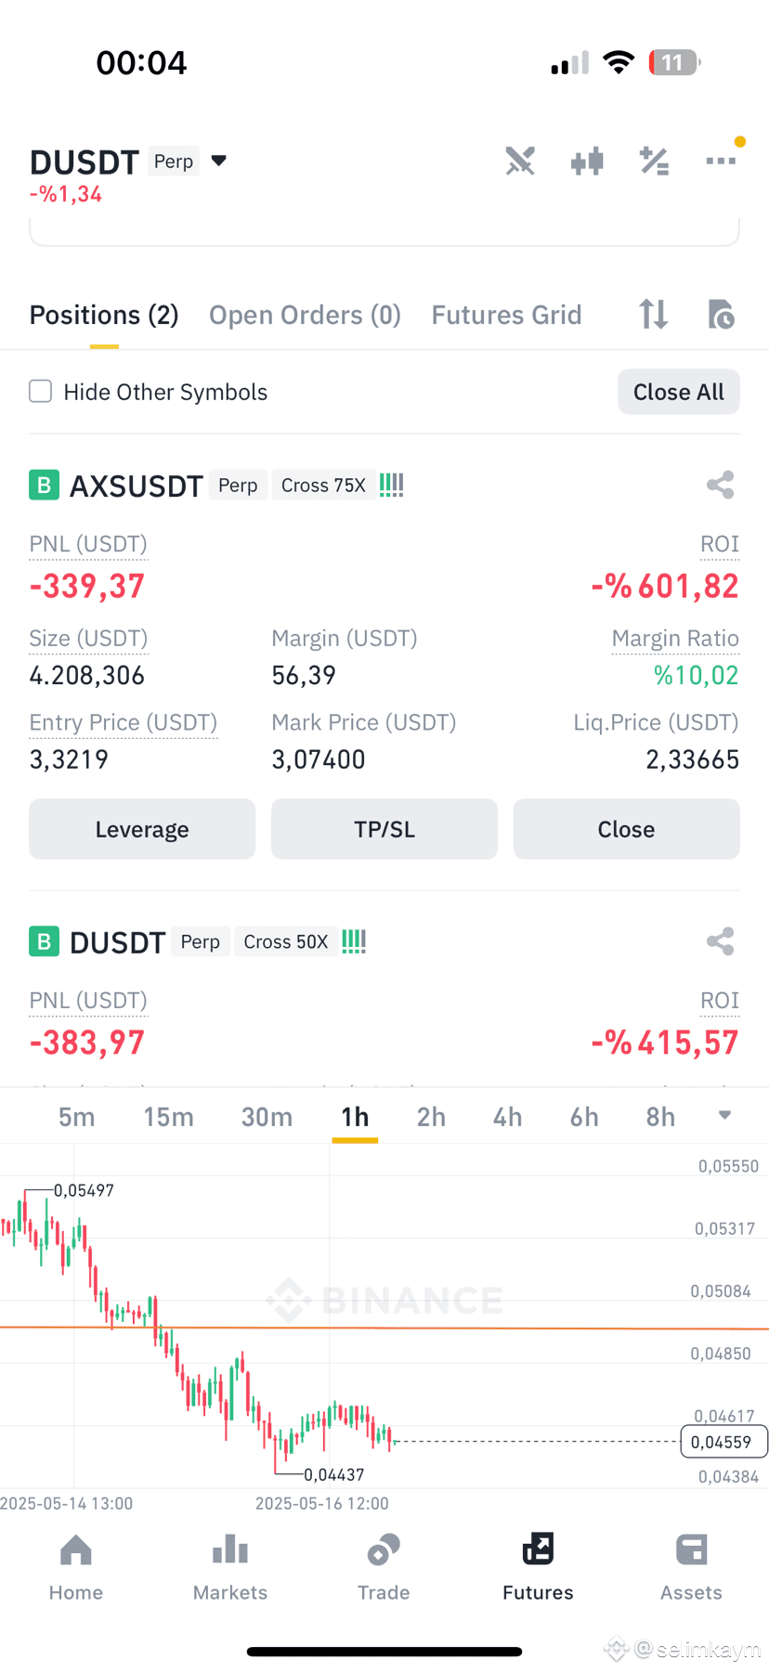769x1672 pixels.
Task: Switch to Futures Grid tab
Action: coord(506,315)
